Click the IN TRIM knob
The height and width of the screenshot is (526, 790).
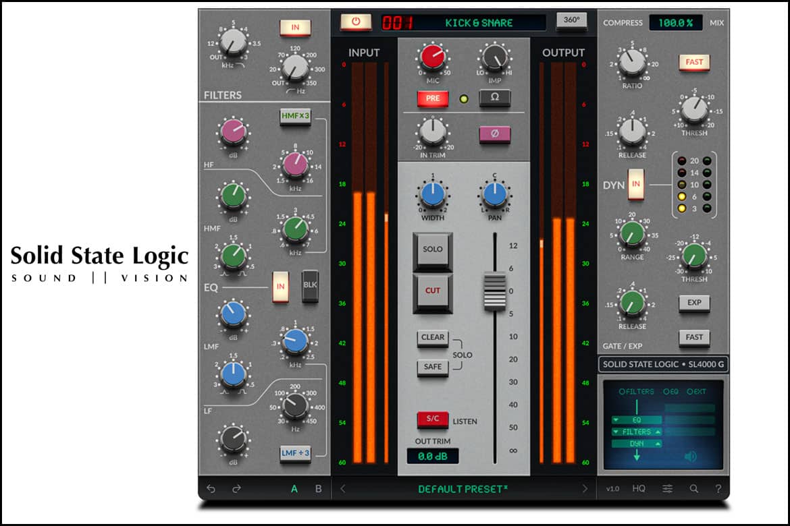[433, 131]
